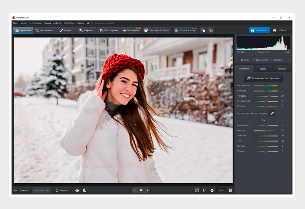Click the Засветки value -46

[x=282, y=136]
